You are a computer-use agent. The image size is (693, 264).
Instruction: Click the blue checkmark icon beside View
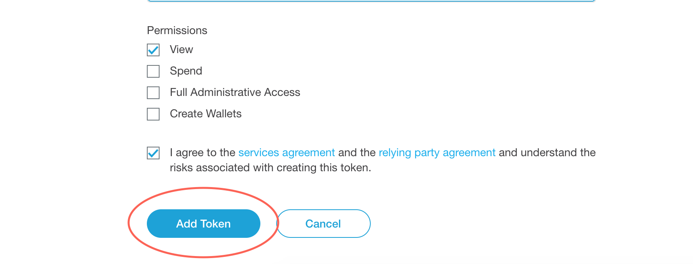153,50
